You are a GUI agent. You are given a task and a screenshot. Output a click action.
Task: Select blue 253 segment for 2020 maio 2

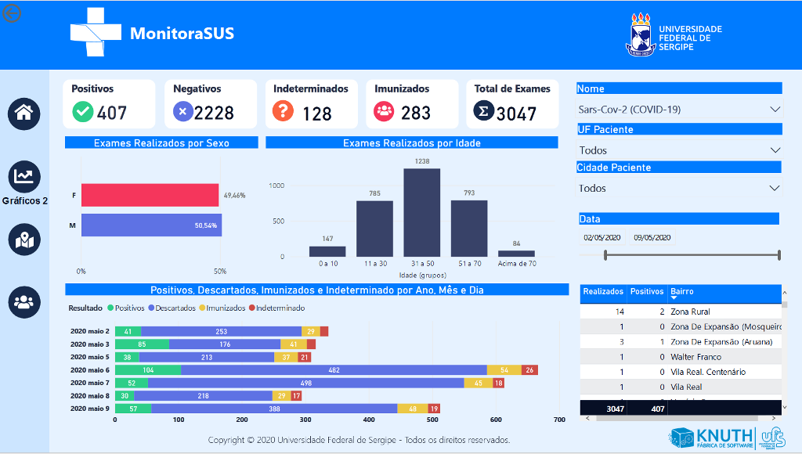pyautogui.click(x=221, y=331)
